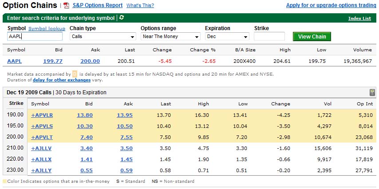Click the delayed data D indicator icon
Screen dimensions: 379x189
click(x=75, y=74)
